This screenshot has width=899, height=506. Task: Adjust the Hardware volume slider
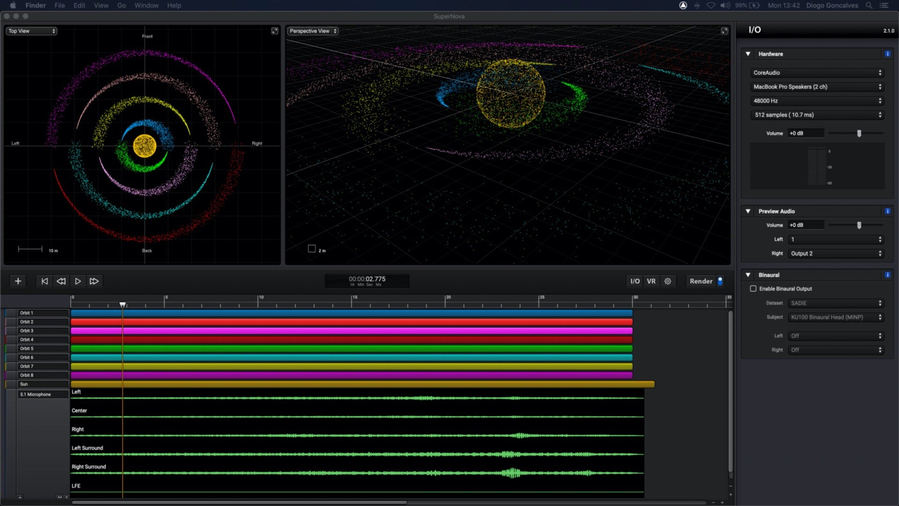pos(859,134)
